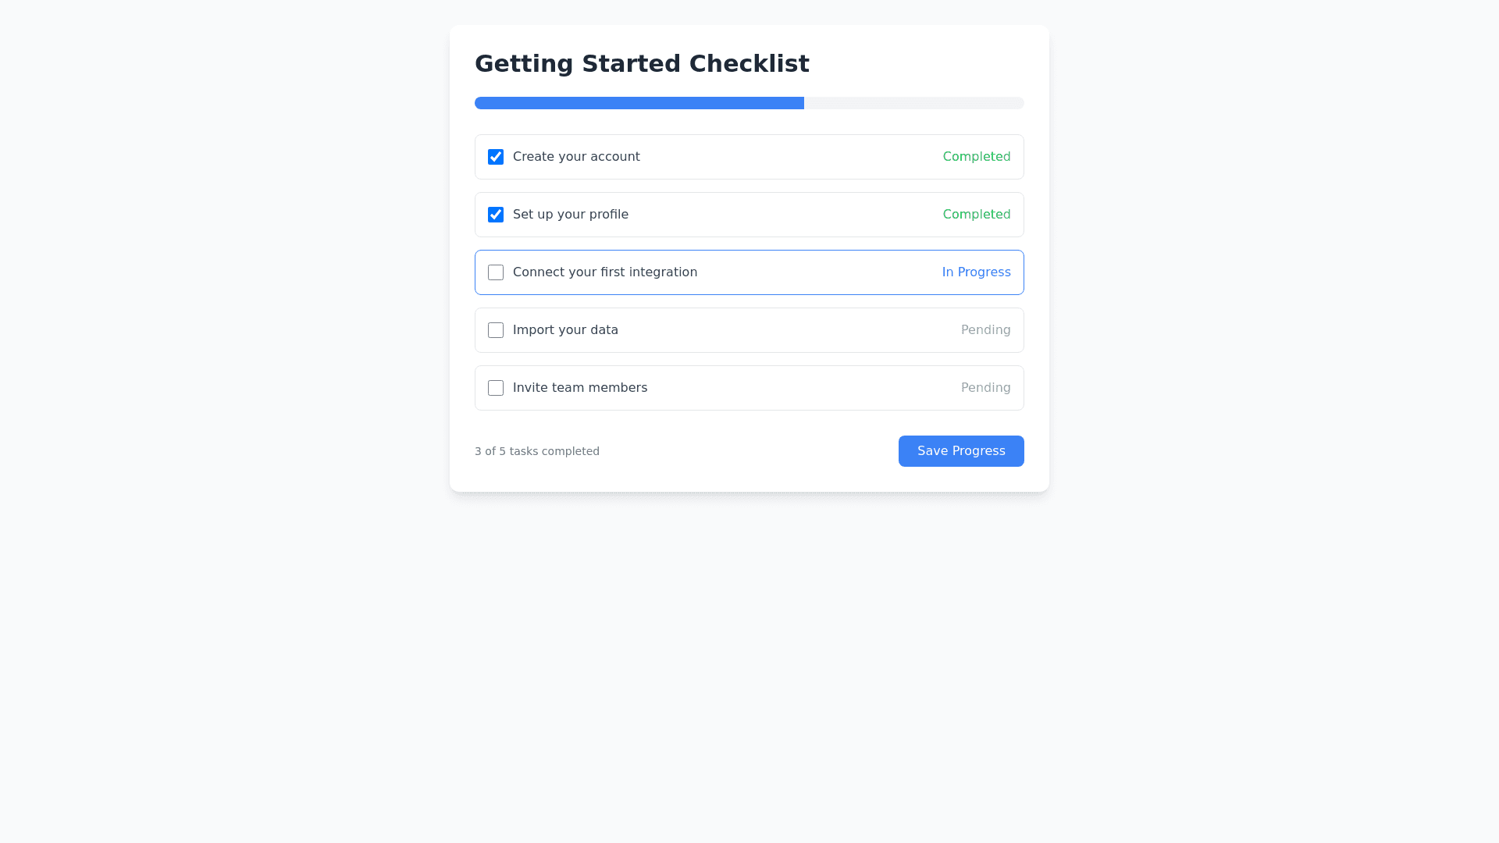Click the 'Invite team members' label text
This screenshot has width=1499, height=843.
(580, 388)
